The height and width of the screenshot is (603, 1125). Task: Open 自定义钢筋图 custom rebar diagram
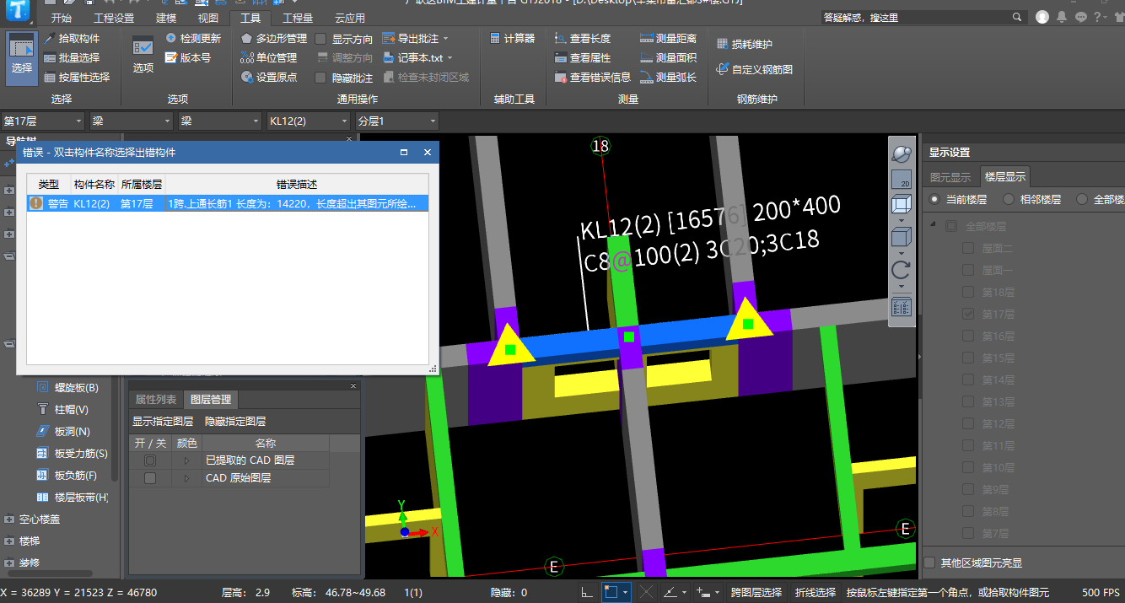pyautogui.click(x=755, y=70)
